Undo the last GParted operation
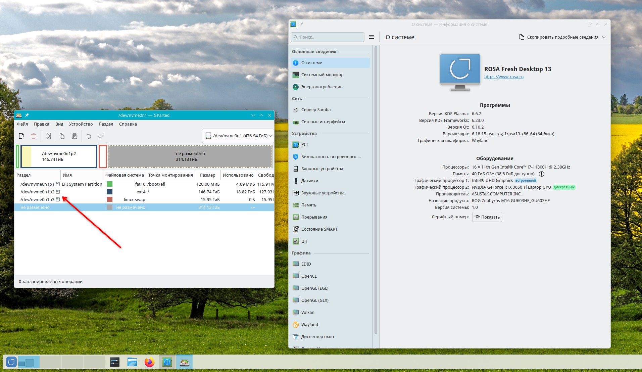The width and height of the screenshot is (642, 372). point(89,136)
